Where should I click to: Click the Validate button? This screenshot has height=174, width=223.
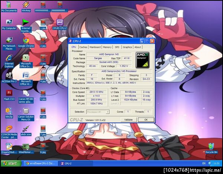click(x=129, y=120)
